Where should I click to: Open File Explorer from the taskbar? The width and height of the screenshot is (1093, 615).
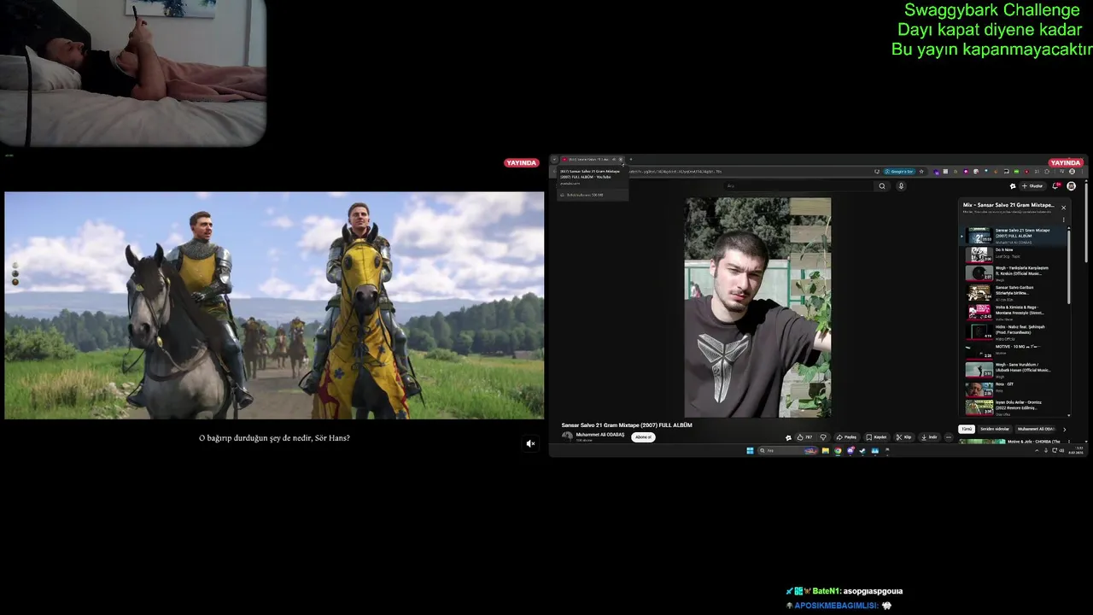coord(826,450)
